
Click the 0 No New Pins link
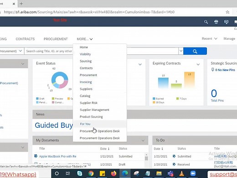point(225,70)
